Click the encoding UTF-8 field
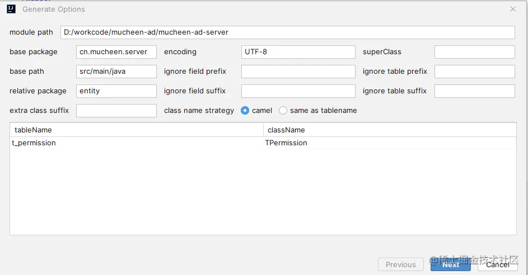Image resolution: width=528 pixels, height=275 pixels. tap(298, 52)
